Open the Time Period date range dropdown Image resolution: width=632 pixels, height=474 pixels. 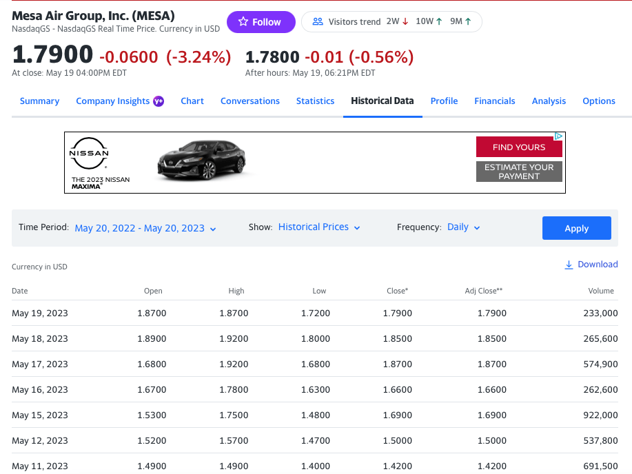(x=145, y=228)
